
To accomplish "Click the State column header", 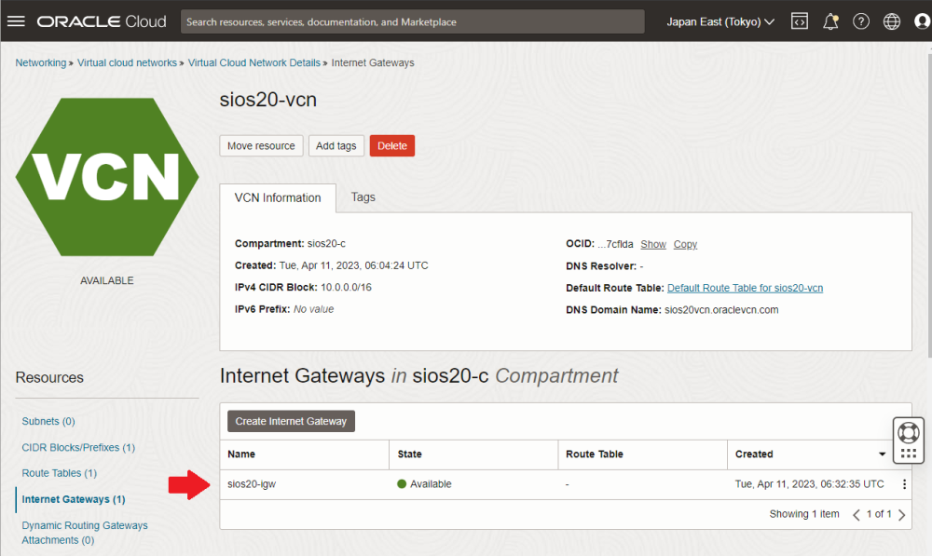I will pos(409,454).
